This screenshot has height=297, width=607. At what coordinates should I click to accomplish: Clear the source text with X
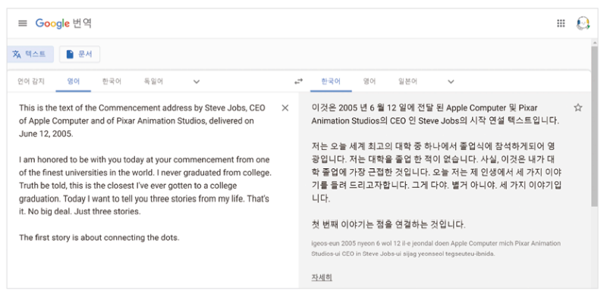coord(285,108)
